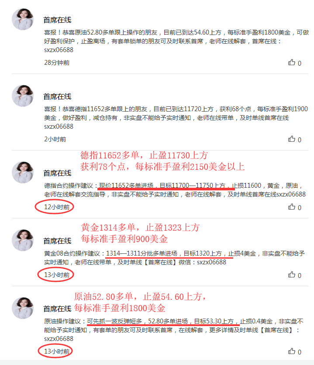Click the 13小时前 timestamp on the gold post
The image size is (314, 365).
click(57, 275)
